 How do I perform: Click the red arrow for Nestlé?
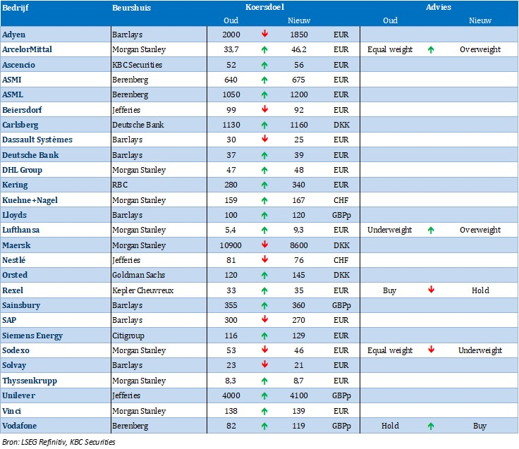pos(264,259)
